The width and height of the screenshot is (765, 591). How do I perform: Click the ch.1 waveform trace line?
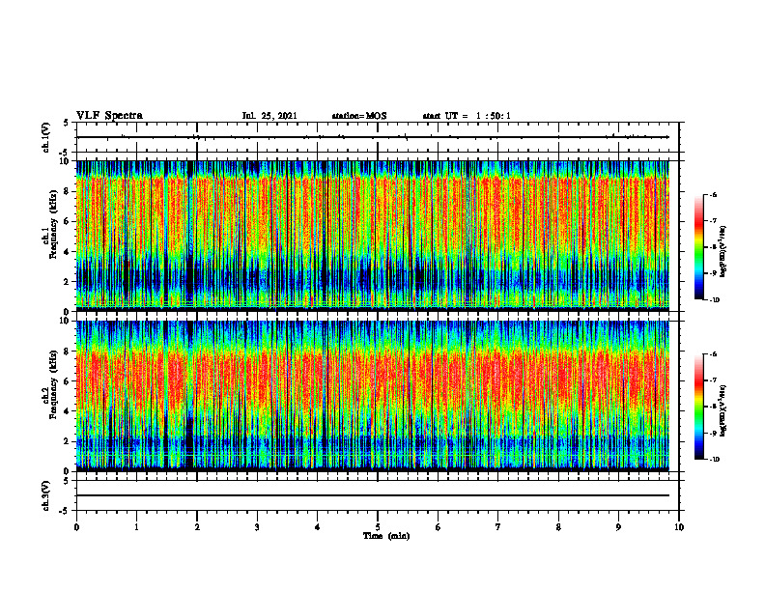373,137
